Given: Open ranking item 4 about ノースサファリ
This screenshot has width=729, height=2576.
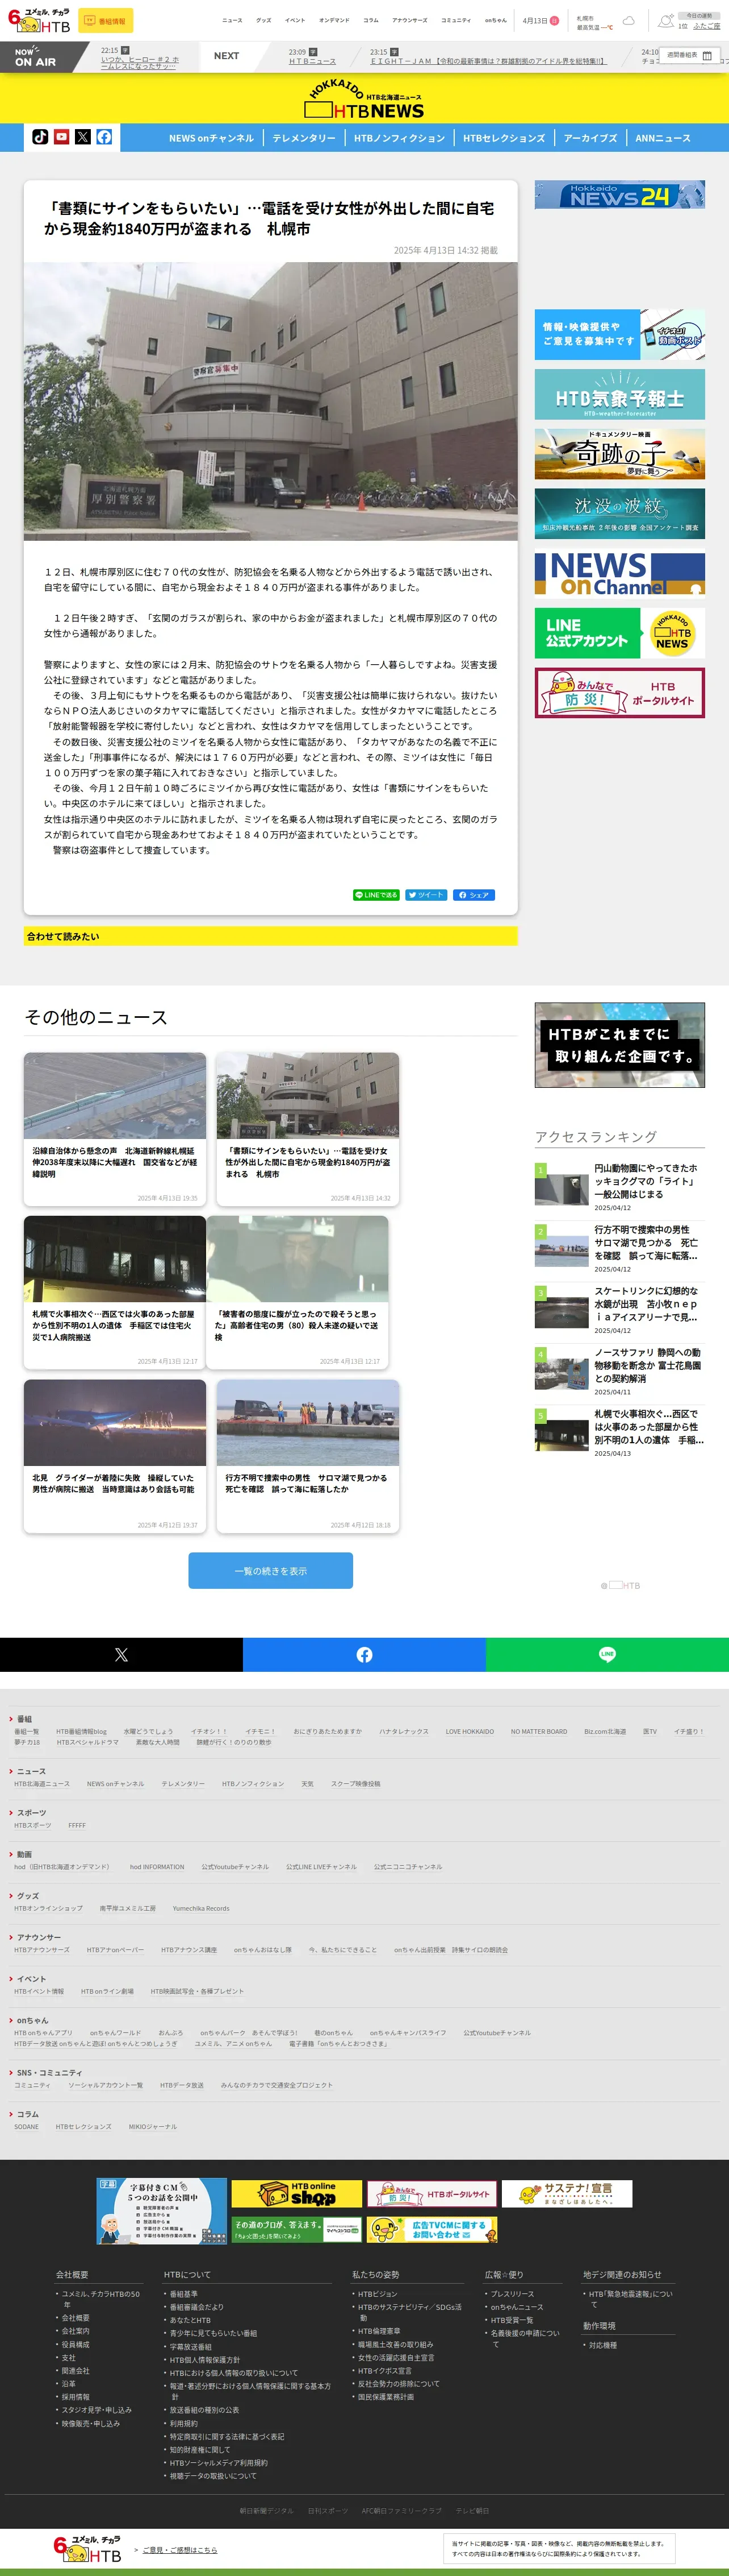Looking at the screenshot, I should click(619, 1371).
